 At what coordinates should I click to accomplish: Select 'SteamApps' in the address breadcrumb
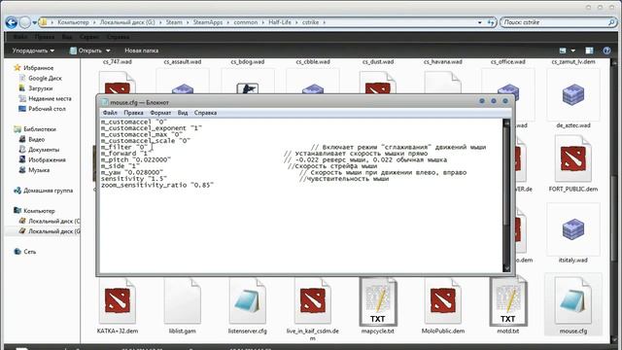(207, 22)
